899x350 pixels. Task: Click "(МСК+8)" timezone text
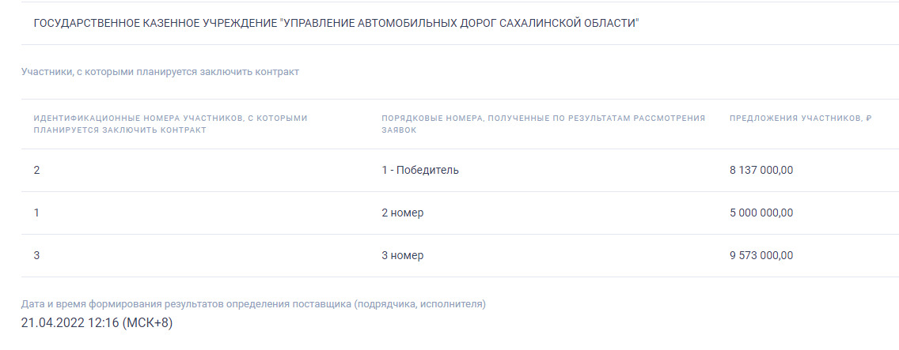[147, 323]
